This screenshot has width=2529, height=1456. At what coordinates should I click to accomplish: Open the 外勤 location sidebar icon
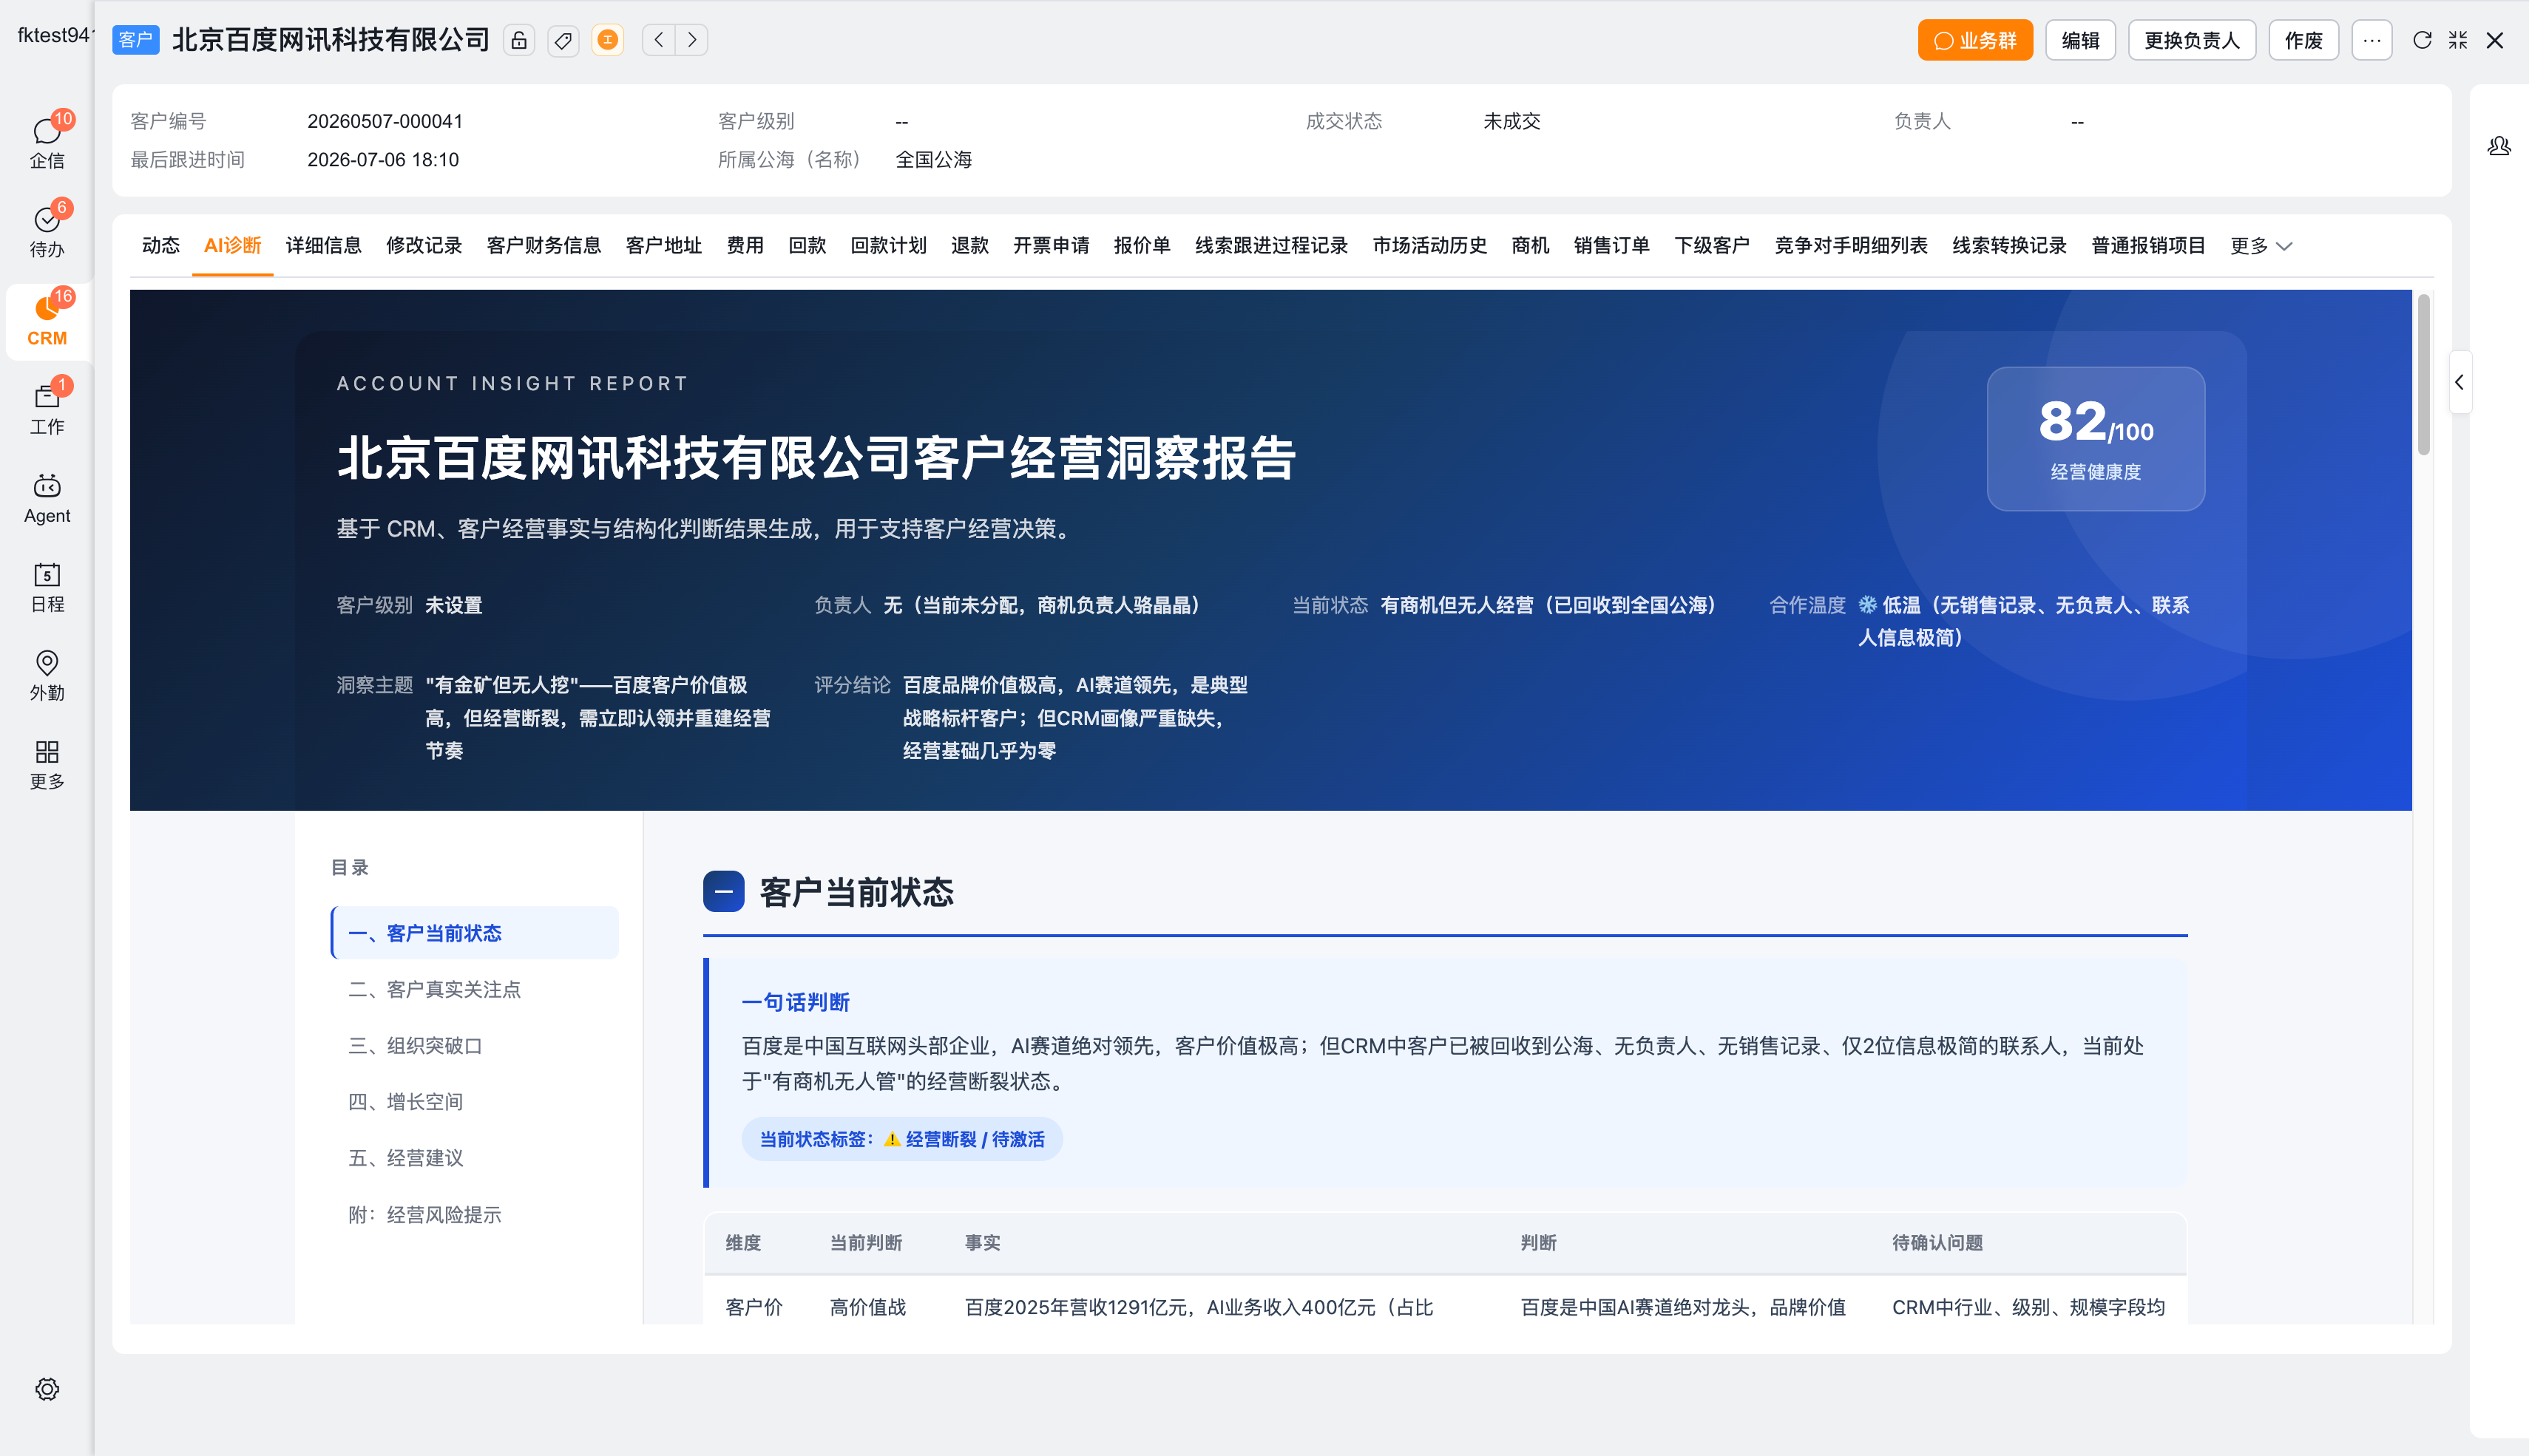tap(47, 675)
